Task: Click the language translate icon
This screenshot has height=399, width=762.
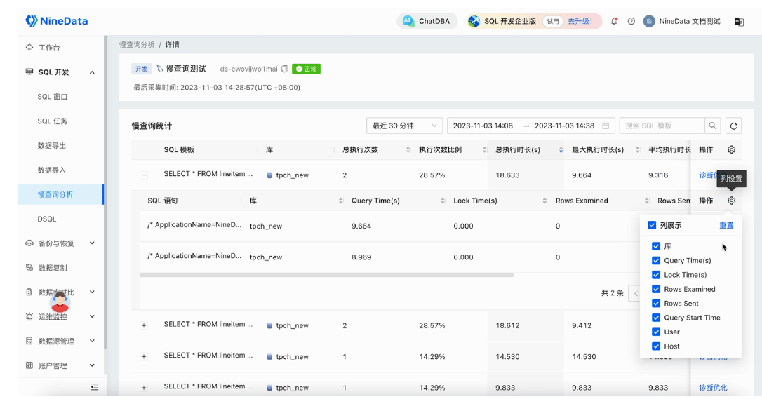Action: (739, 22)
